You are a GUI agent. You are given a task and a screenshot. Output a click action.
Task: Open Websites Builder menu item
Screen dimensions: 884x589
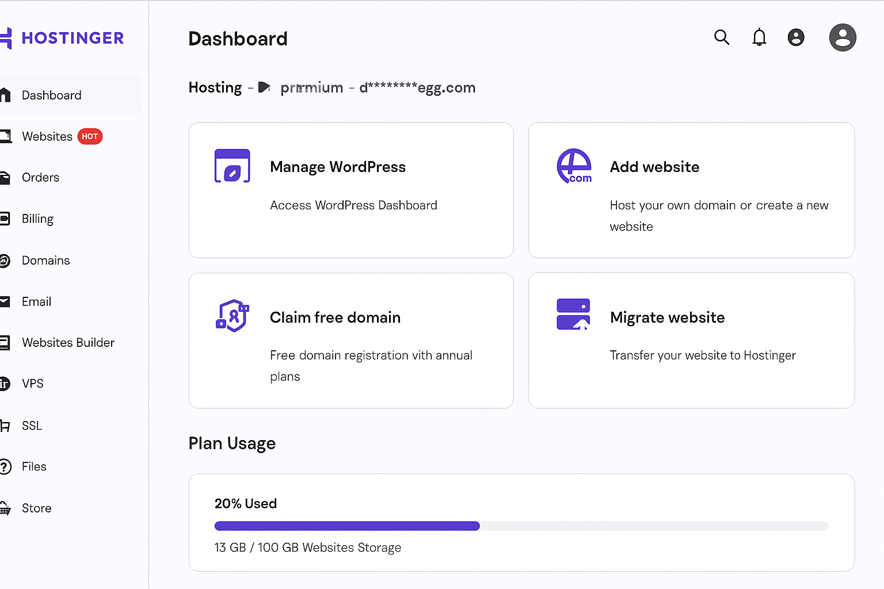68,342
